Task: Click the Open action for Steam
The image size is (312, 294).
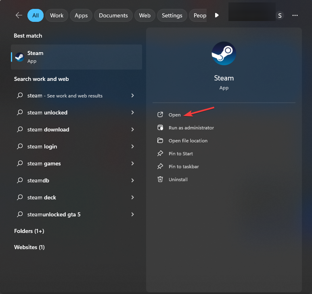Action: [174, 115]
